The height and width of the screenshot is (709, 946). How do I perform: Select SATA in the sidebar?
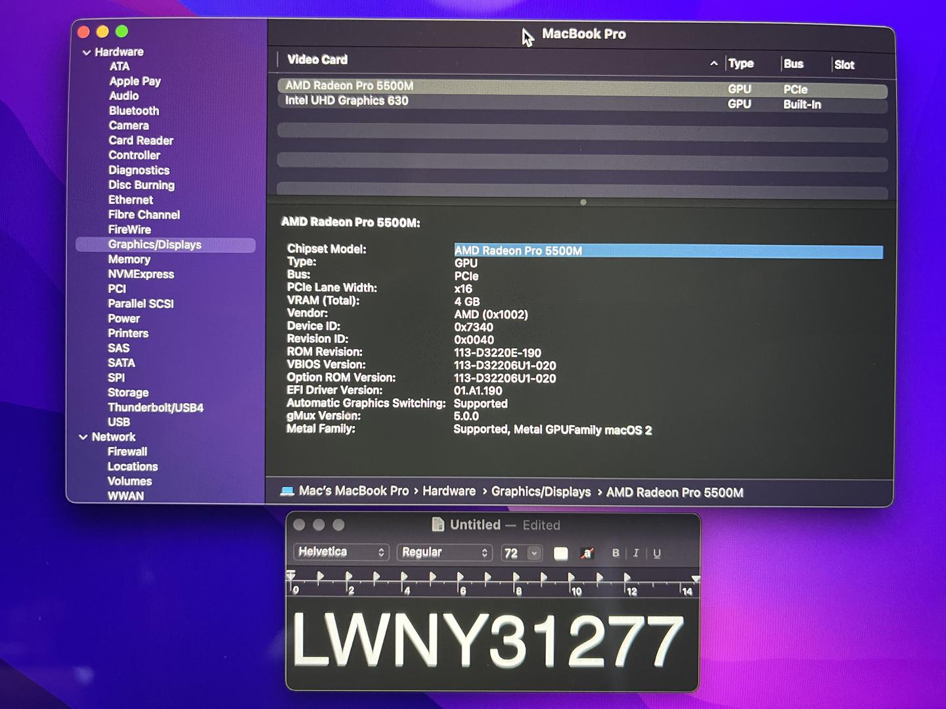[x=122, y=363]
